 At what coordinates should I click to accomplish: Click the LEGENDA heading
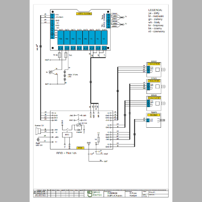point(155,10)
